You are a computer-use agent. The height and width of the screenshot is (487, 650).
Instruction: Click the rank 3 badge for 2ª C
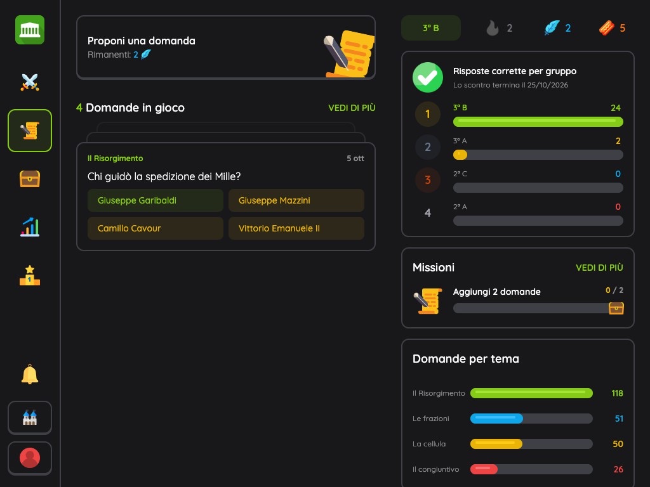[428, 180]
